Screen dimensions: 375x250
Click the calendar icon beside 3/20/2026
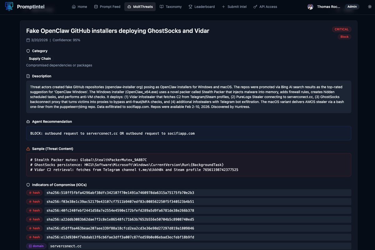pos(28,40)
